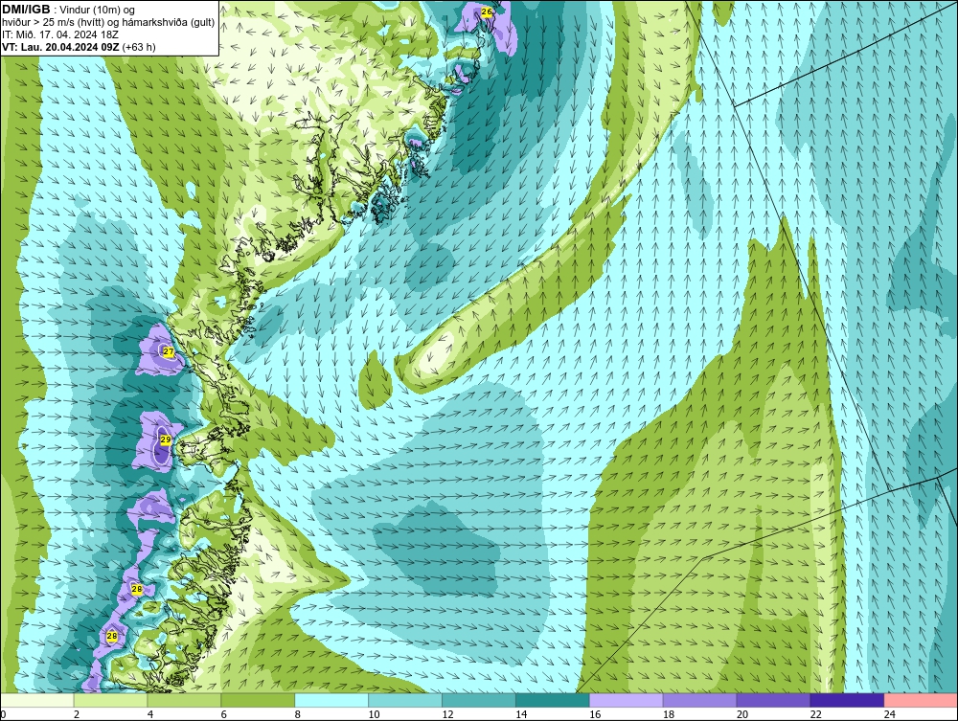Click the yellow gust marker labeled 26

(487, 11)
